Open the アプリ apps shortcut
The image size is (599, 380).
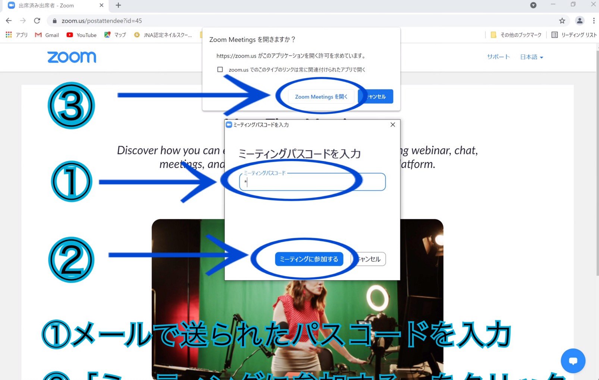17,35
